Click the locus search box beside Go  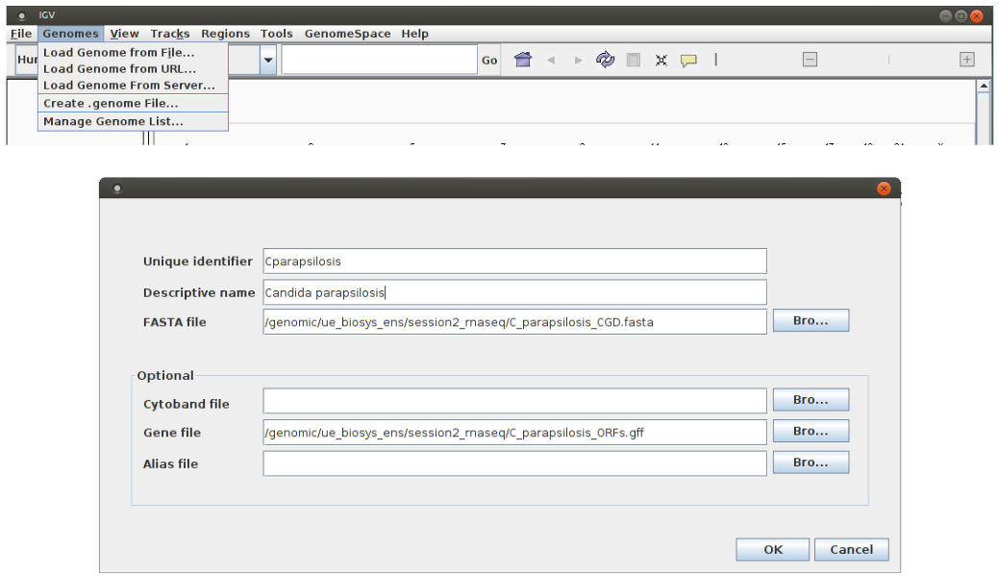(x=379, y=60)
